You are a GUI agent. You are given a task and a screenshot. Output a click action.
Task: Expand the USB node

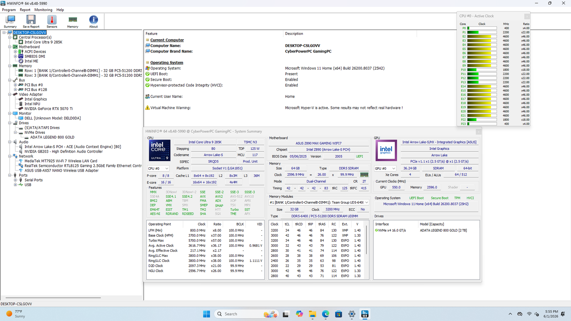click(15, 185)
